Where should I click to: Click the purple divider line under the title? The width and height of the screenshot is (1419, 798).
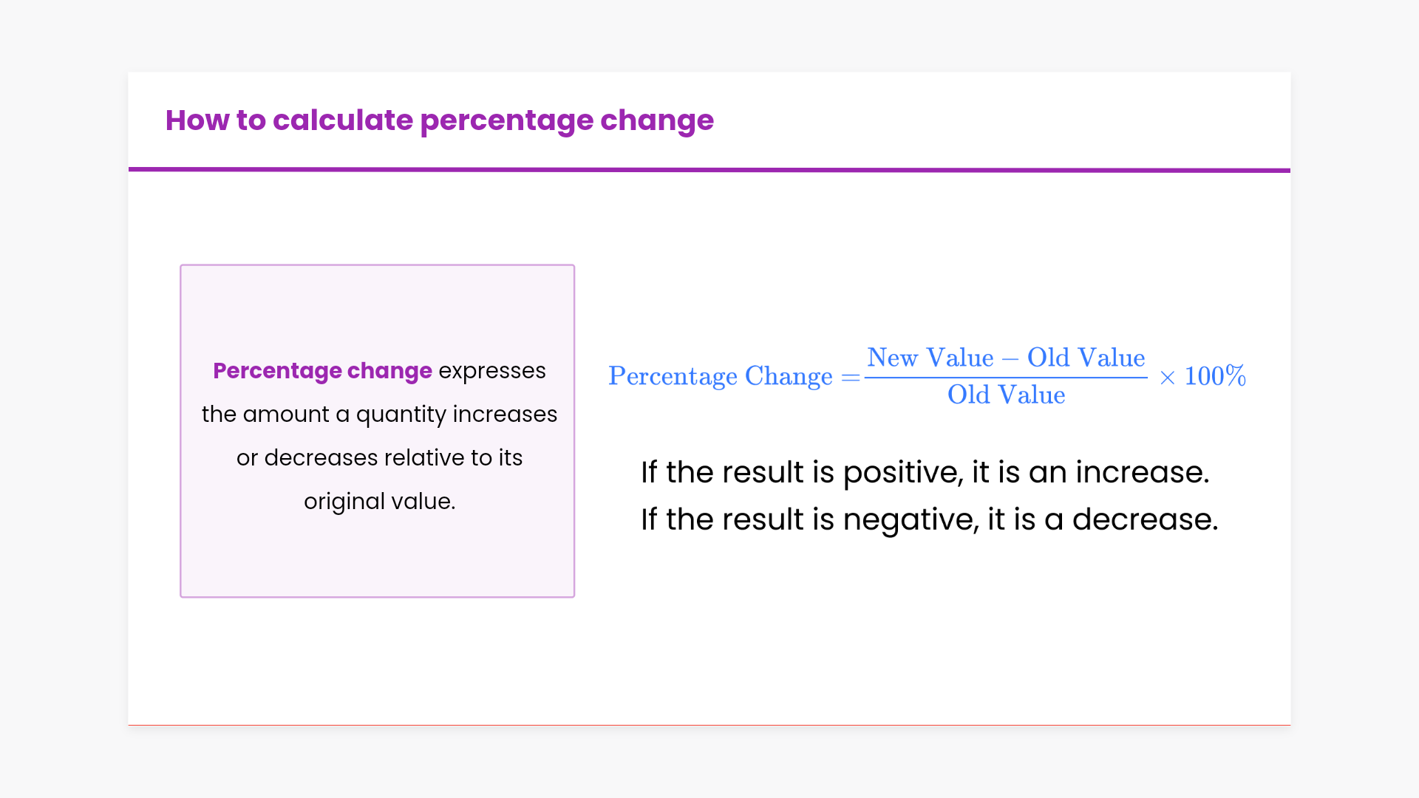709,170
